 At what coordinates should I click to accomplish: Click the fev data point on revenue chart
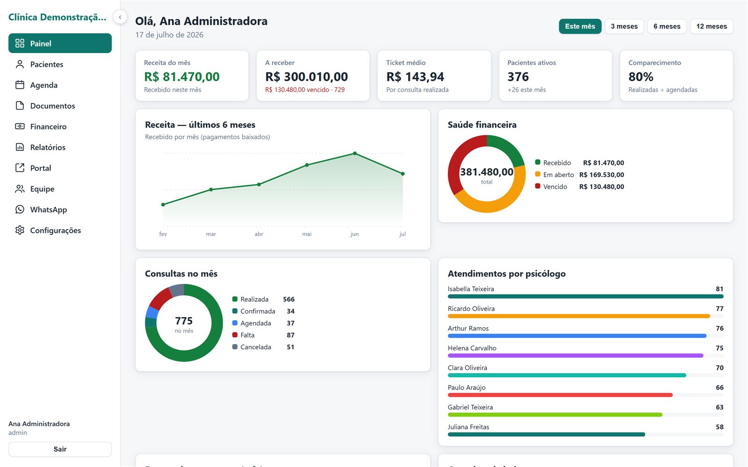pyautogui.click(x=163, y=205)
